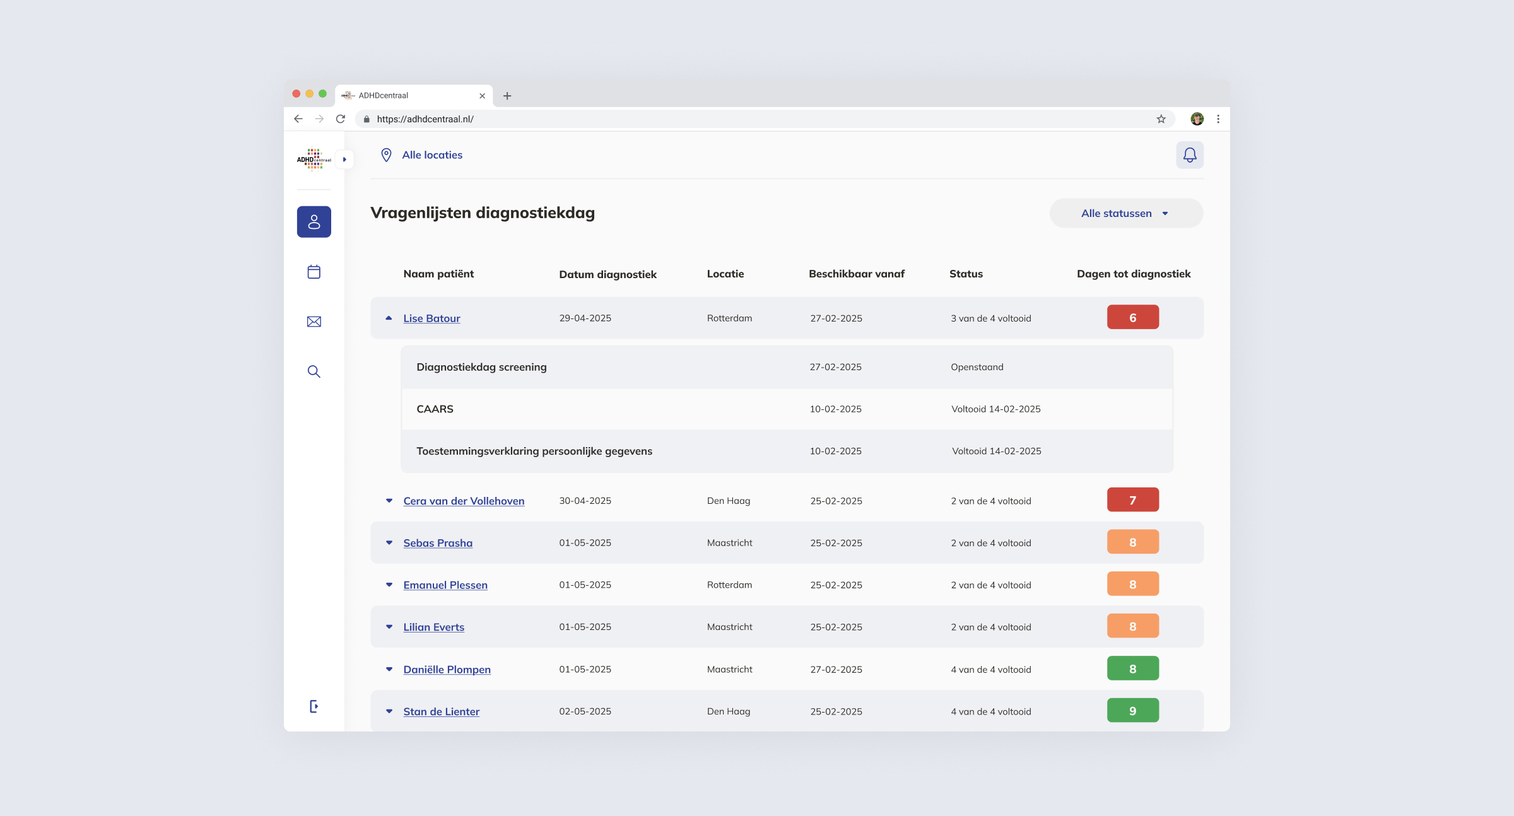
Task: Open the Alle statussen dropdown
Action: pos(1125,213)
